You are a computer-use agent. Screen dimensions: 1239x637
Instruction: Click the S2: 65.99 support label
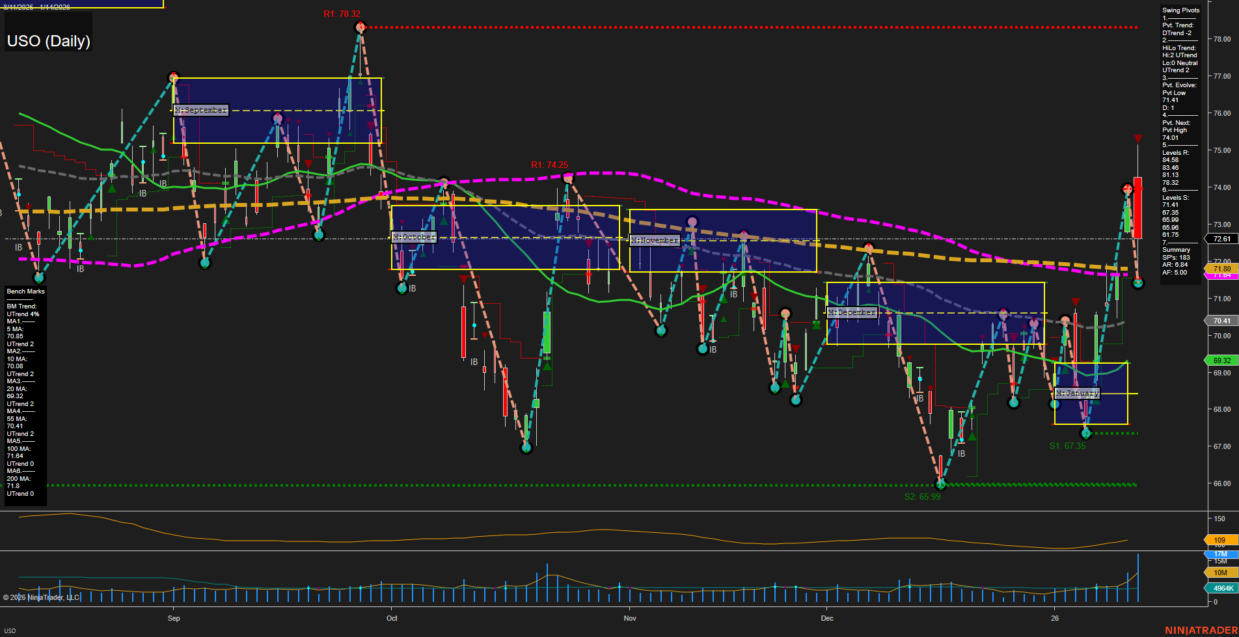point(922,496)
